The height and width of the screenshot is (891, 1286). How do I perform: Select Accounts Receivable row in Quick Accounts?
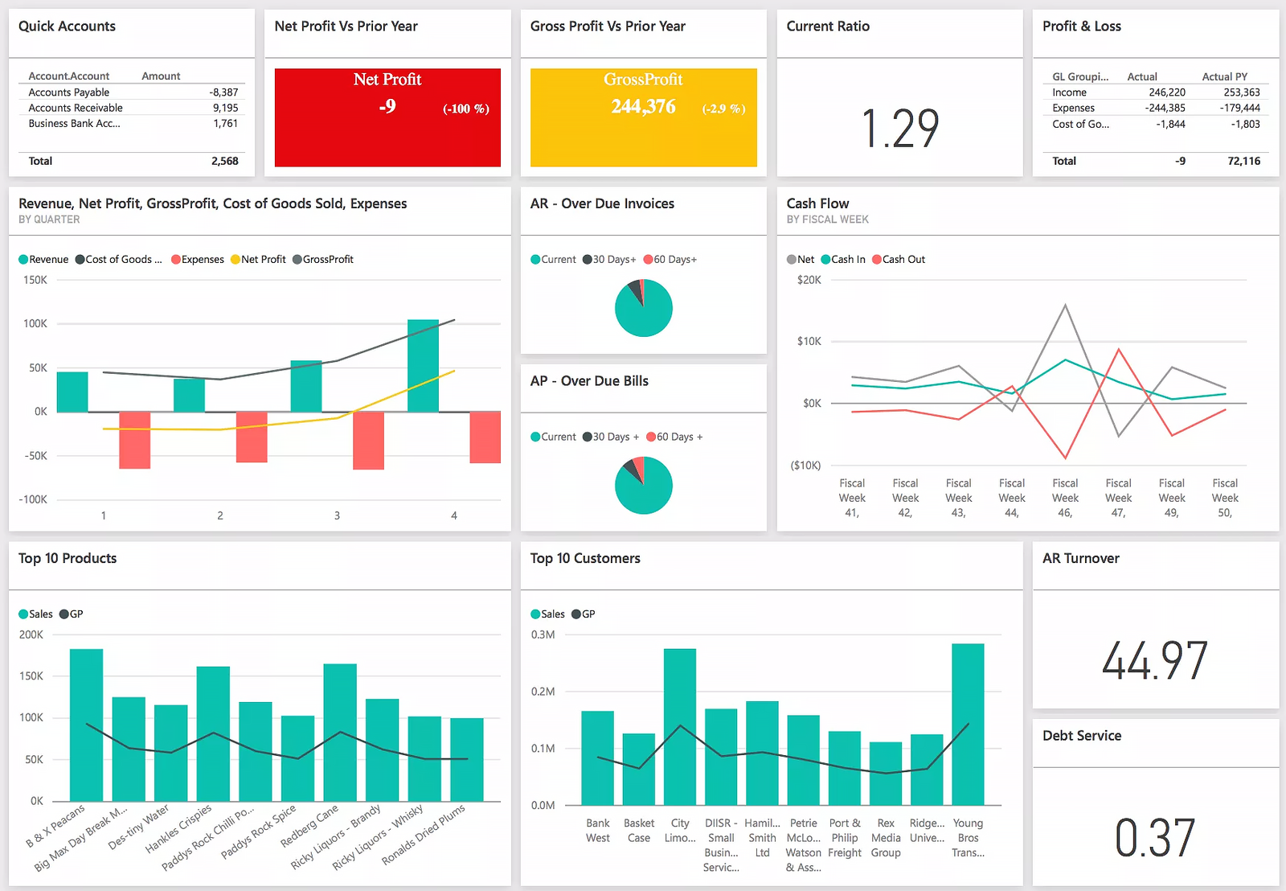(76, 108)
